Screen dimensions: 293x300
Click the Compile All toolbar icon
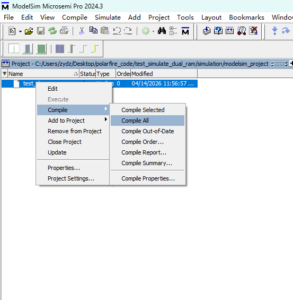pyautogui.click(x=229, y=31)
